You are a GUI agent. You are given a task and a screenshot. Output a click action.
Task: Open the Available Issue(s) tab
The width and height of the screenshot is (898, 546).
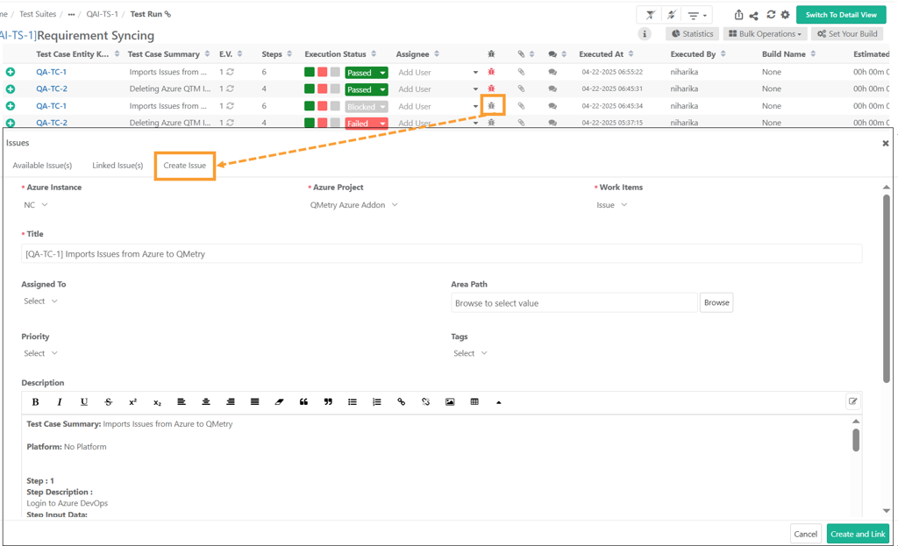tap(42, 165)
